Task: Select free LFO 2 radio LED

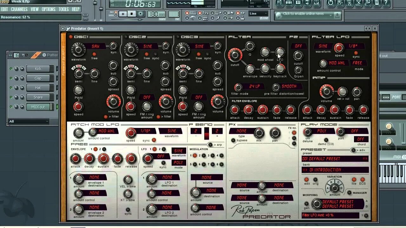Action: 164,149
